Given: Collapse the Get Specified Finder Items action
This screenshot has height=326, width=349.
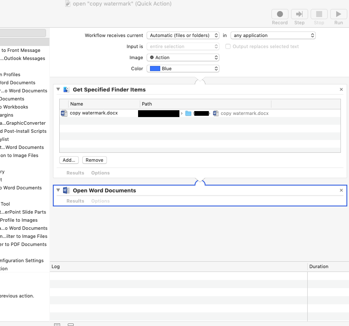Looking at the screenshot, I should point(58,89).
